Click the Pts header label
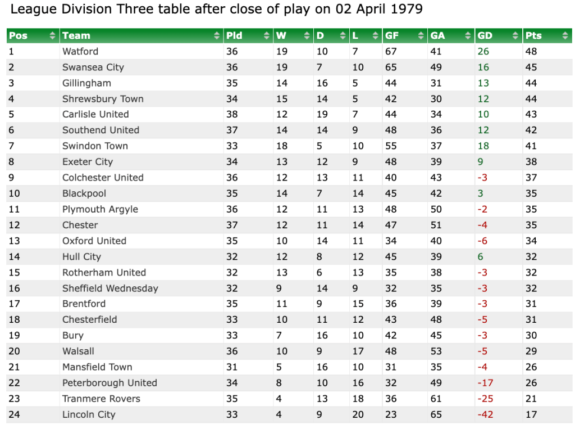The image size is (575, 424). (534, 36)
